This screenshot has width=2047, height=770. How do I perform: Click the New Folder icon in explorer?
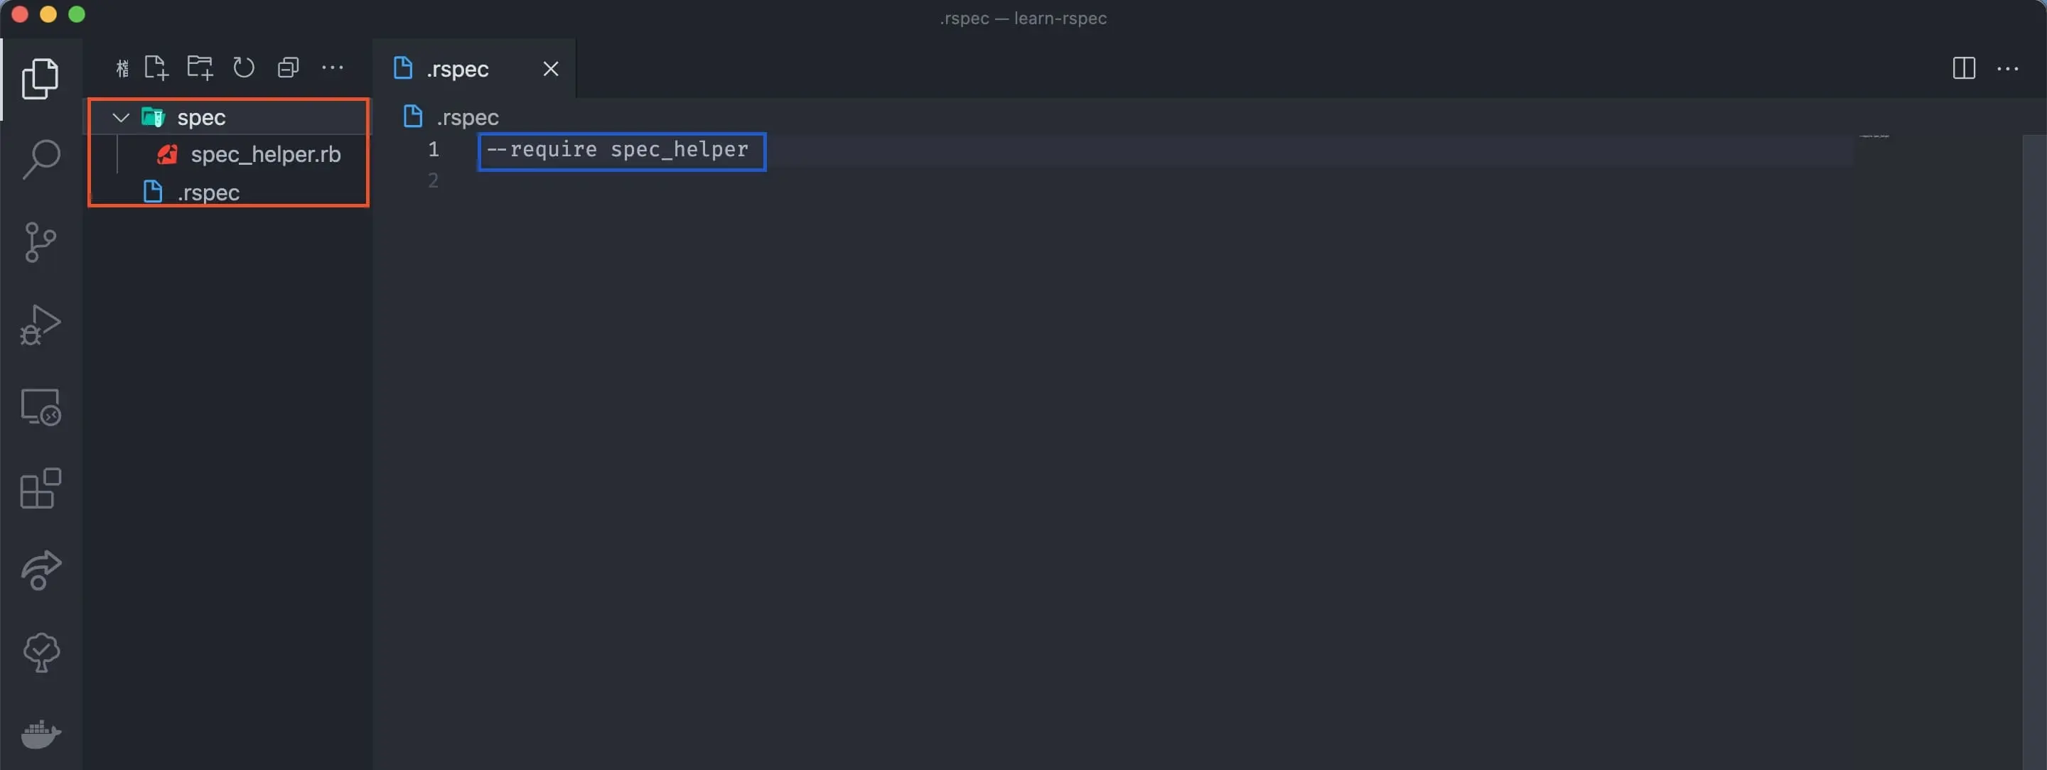tap(200, 68)
